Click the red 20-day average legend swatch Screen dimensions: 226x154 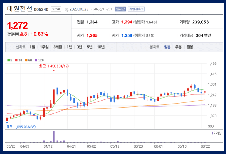pyautogui.click(x=16, y=60)
